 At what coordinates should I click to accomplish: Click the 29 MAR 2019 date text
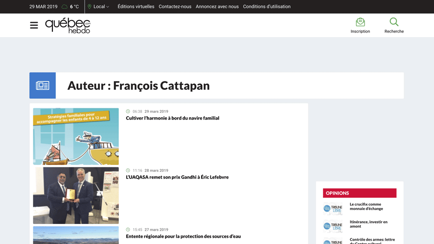(44, 7)
